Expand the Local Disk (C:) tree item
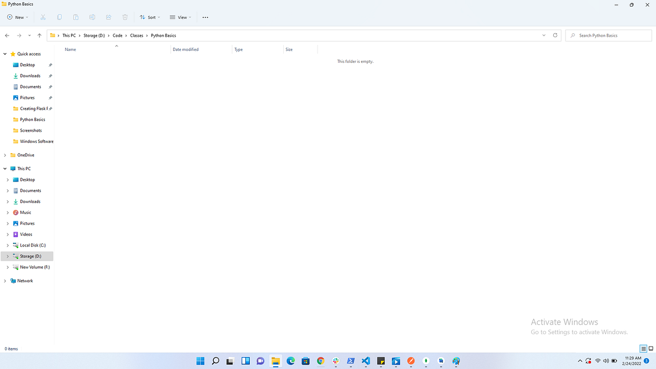Screen dimensions: 656x369 pos(8,245)
